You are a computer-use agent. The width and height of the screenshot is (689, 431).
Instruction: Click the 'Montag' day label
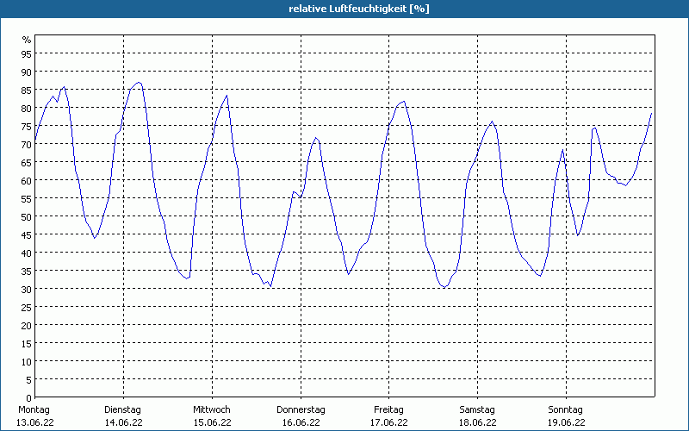point(34,410)
